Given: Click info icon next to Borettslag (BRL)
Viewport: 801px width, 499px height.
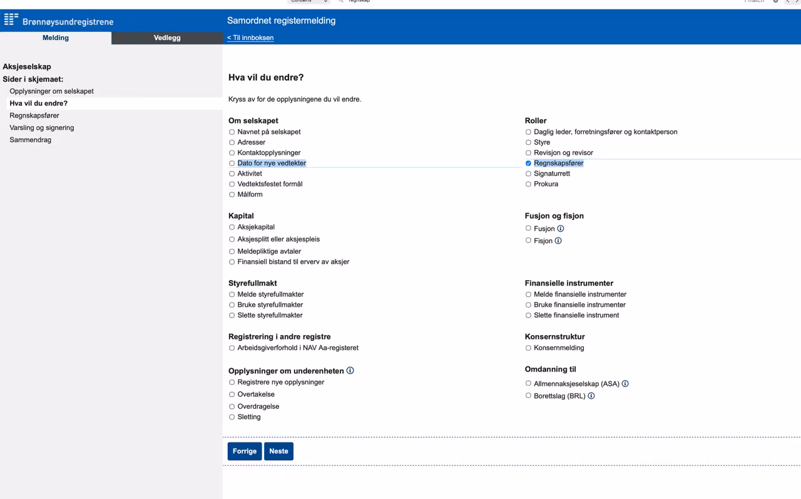Looking at the screenshot, I should click(591, 396).
